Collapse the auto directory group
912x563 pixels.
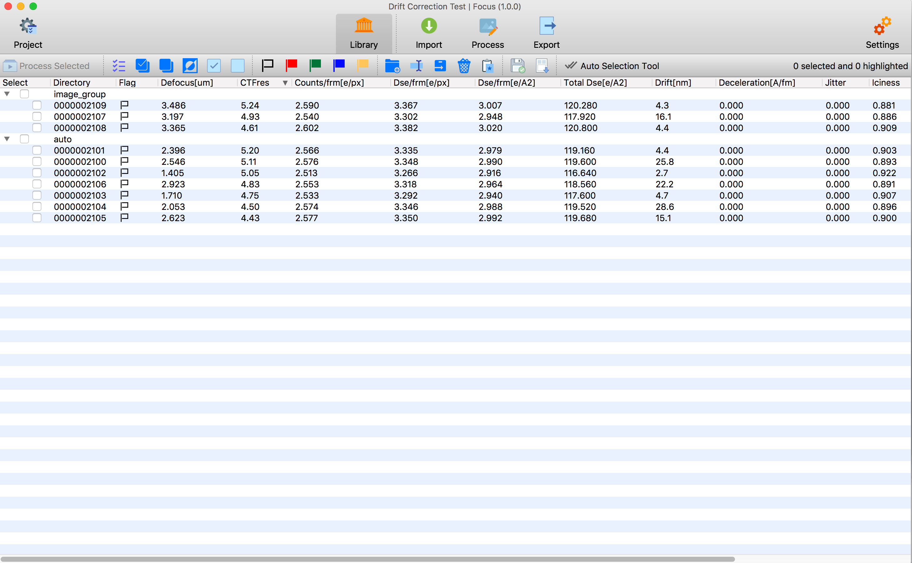coord(7,139)
